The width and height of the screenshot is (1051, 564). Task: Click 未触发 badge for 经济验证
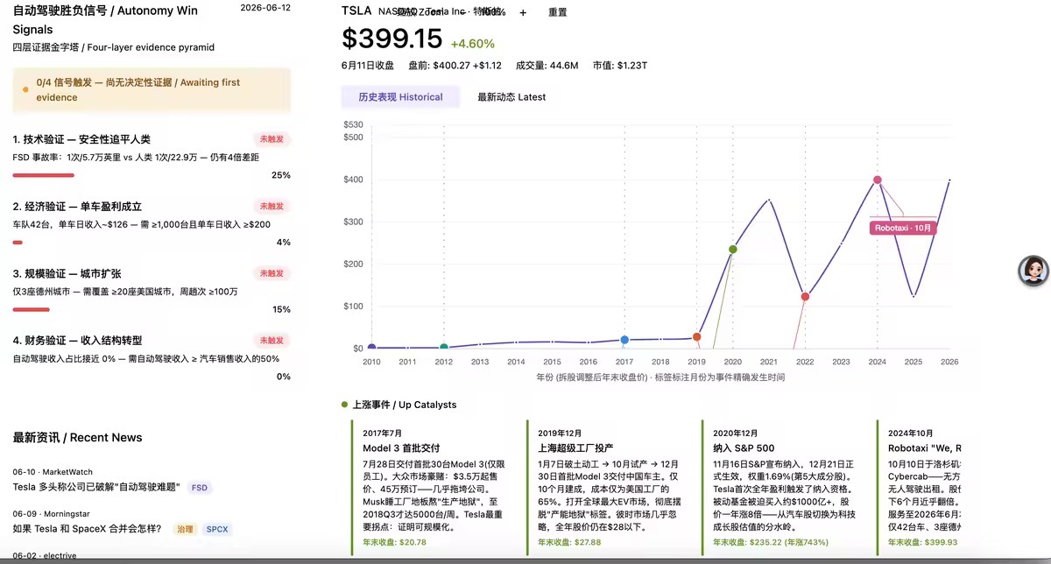pos(271,206)
